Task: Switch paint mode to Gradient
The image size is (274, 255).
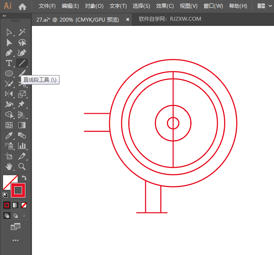Action: pos(16,205)
